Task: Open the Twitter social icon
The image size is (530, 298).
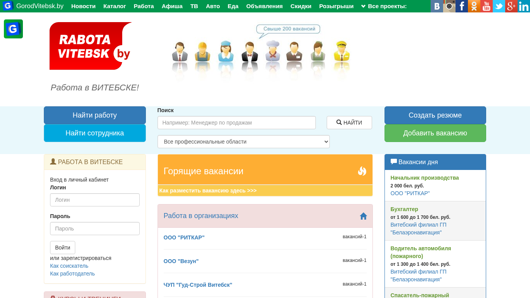Action: 499,6
